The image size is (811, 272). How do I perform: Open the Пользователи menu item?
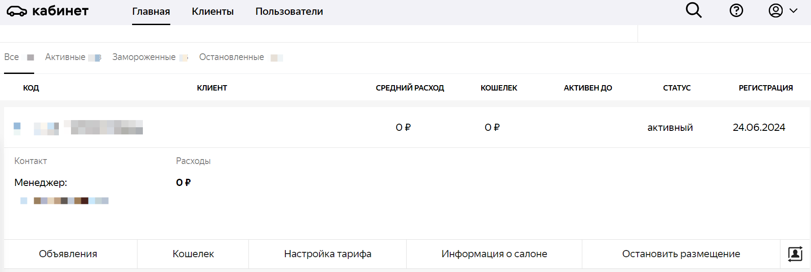pos(289,12)
